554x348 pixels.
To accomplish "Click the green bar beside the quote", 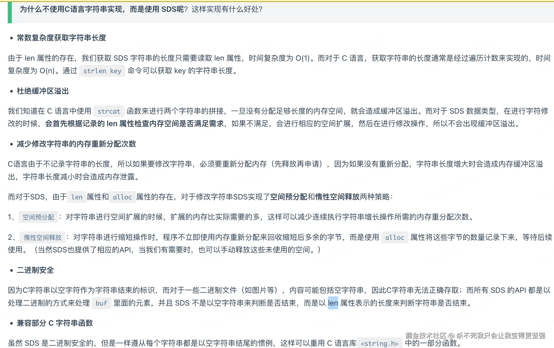I will (x=10, y=12).
